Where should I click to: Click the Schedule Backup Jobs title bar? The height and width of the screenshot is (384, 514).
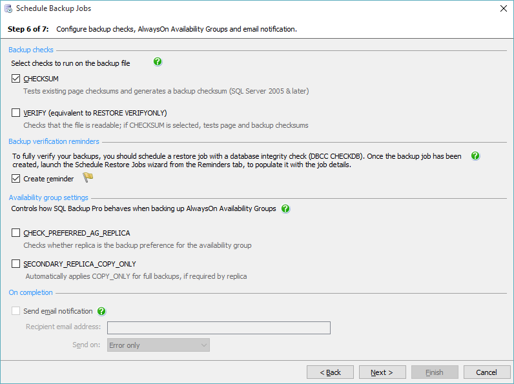pyautogui.click(x=258, y=9)
